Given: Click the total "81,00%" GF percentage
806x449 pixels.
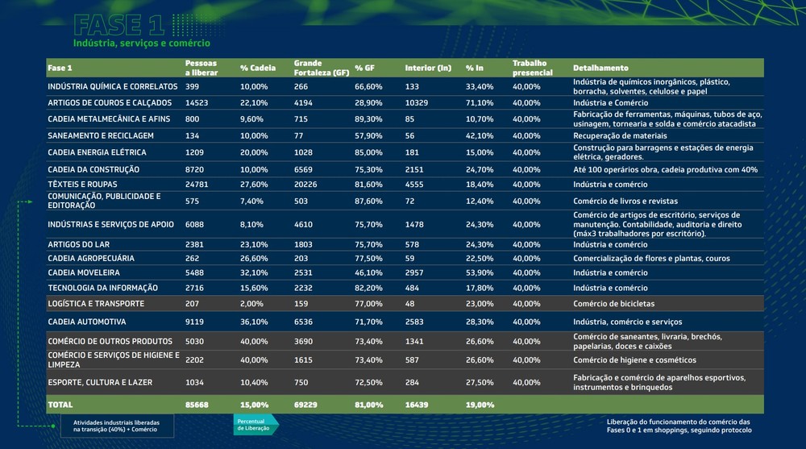Looking at the screenshot, I should [368, 405].
